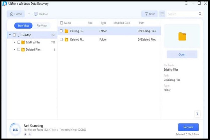Switch to File View tab

pos(41,26)
